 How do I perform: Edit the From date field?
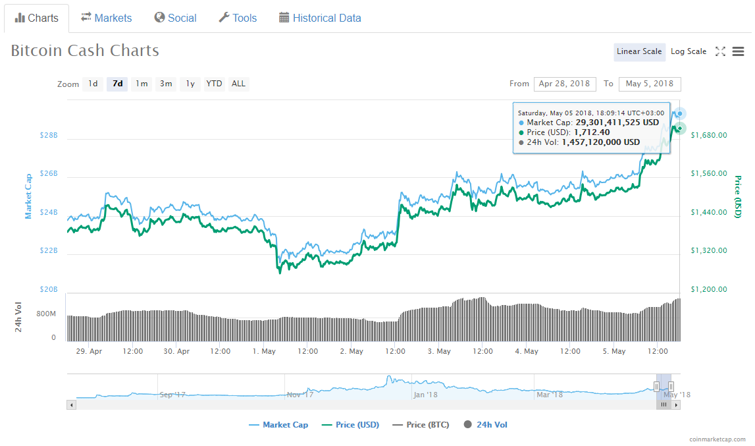point(564,84)
